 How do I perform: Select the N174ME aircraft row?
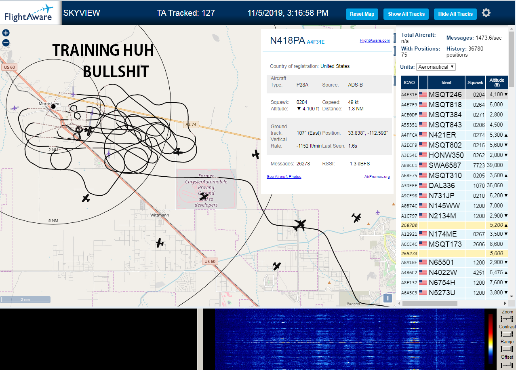[454, 234]
